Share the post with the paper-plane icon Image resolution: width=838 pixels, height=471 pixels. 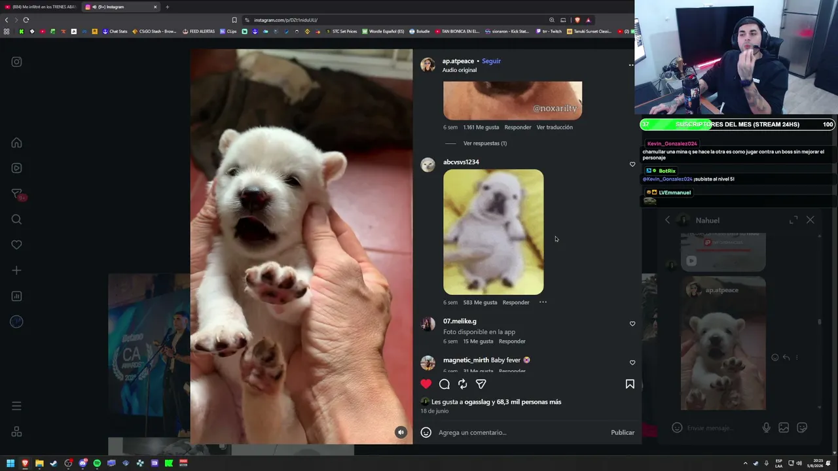click(481, 384)
